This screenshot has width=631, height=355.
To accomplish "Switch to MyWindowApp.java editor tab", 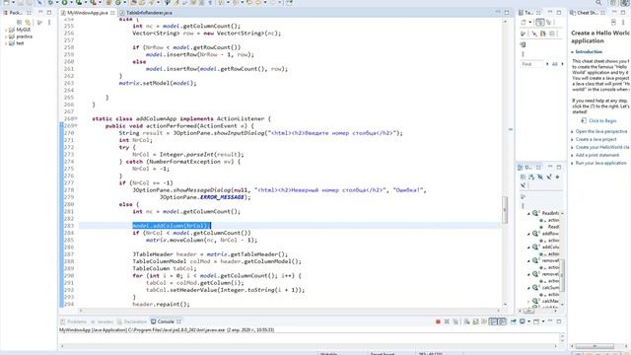I will 87,13.
